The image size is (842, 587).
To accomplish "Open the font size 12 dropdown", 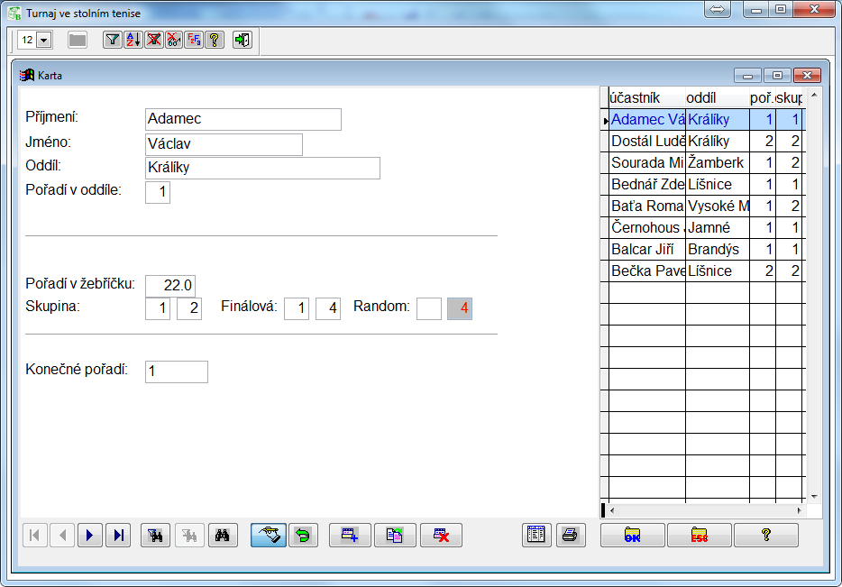I will click(x=45, y=41).
